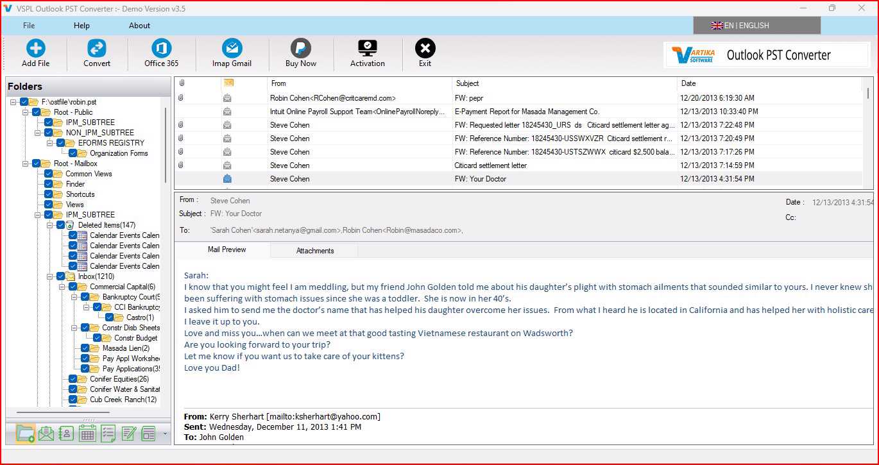Open the Help menu

tap(81, 26)
